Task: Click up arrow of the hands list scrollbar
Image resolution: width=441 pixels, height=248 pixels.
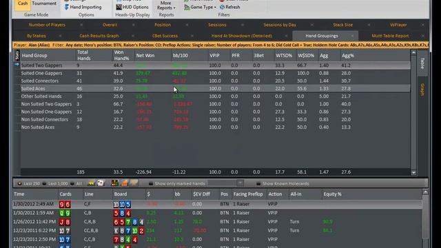Action: coord(425,192)
